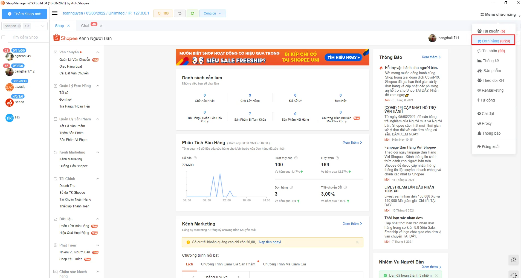Remove the Shopee filter tag
This screenshot has width=521, height=278.
pyautogui.click(x=19, y=26)
